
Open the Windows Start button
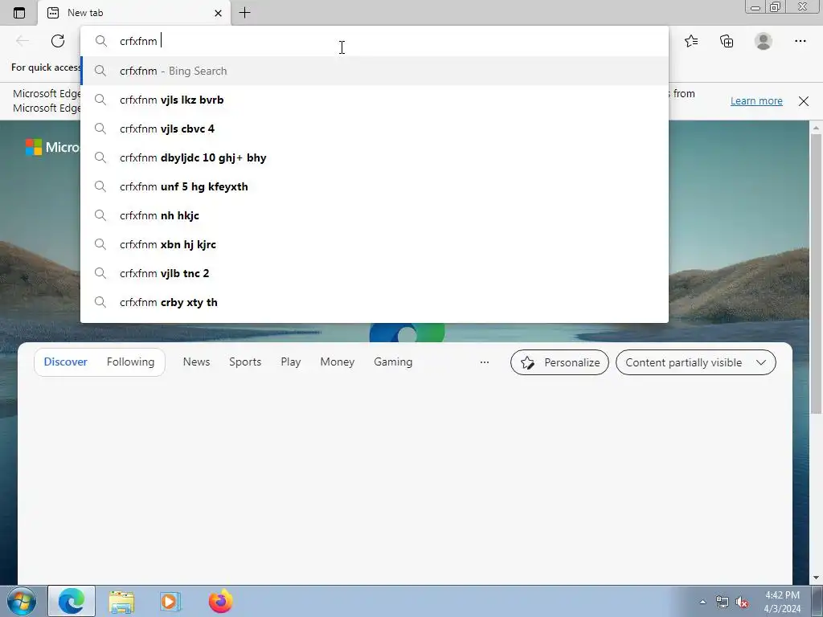(x=21, y=601)
